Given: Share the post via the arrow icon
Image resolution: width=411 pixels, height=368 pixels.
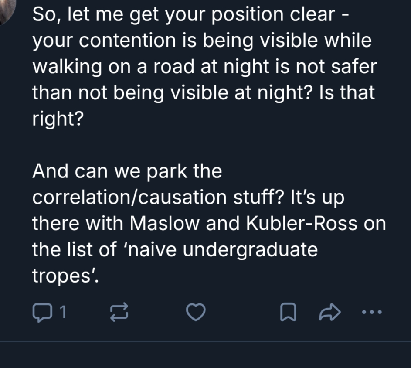Looking at the screenshot, I should click(329, 312).
